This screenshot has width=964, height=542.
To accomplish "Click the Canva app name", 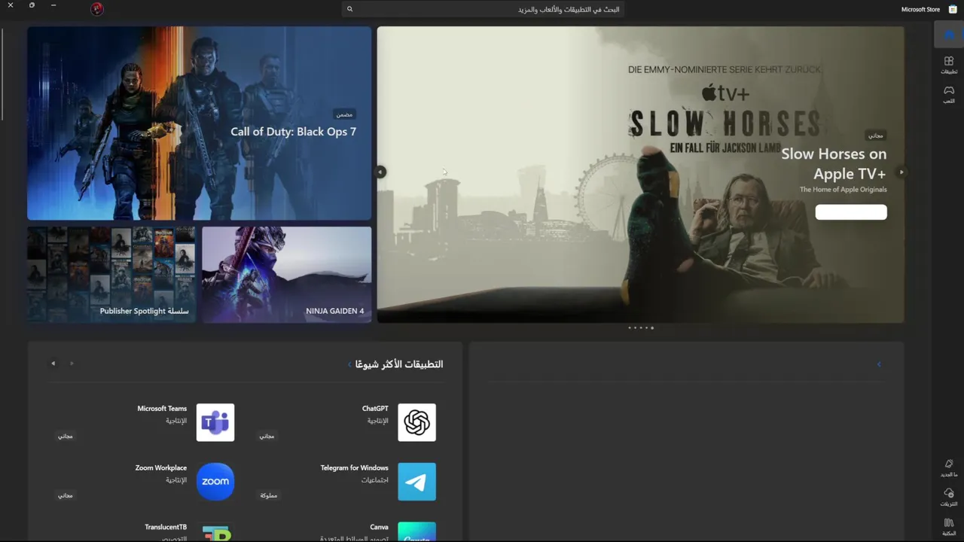I will pyautogui.click(x=380, y=527).
